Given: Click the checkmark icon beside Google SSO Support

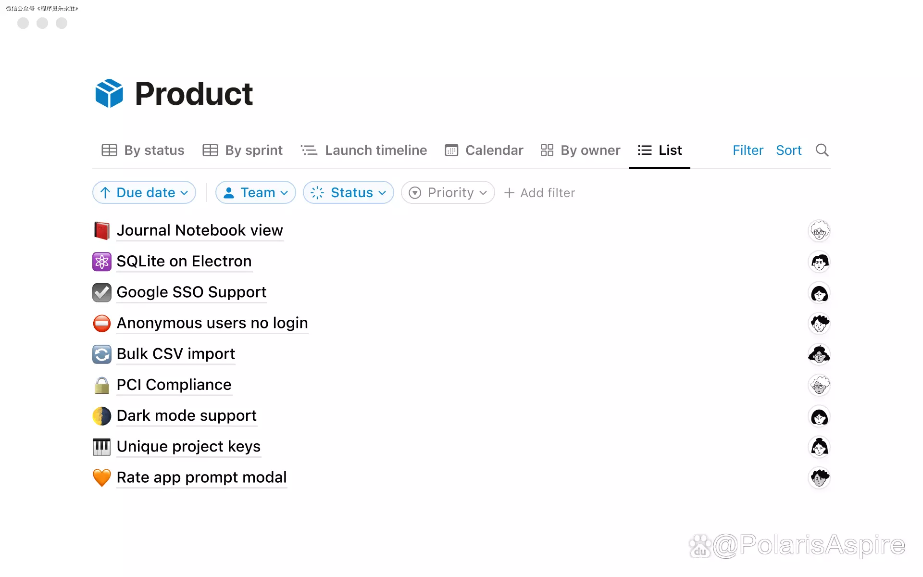Looking at the screenshot, I should click(101, 292).
